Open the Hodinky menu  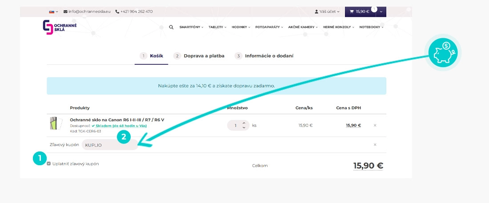pyautogui.click(x=241, y=27)
